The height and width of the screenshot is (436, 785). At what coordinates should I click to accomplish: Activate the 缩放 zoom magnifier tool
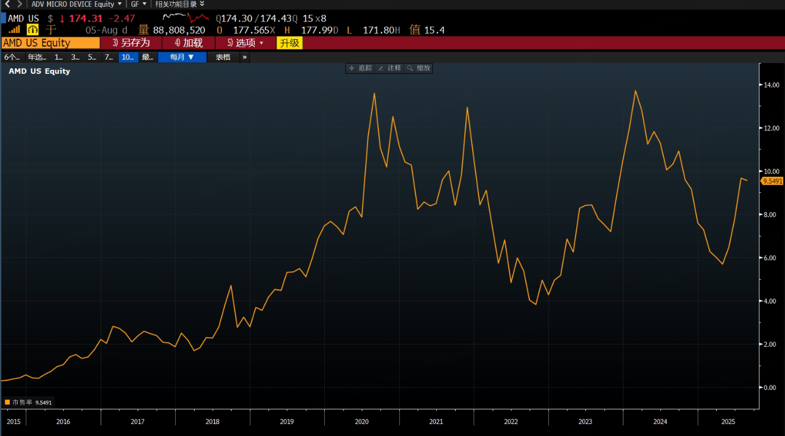pos(418,68)
